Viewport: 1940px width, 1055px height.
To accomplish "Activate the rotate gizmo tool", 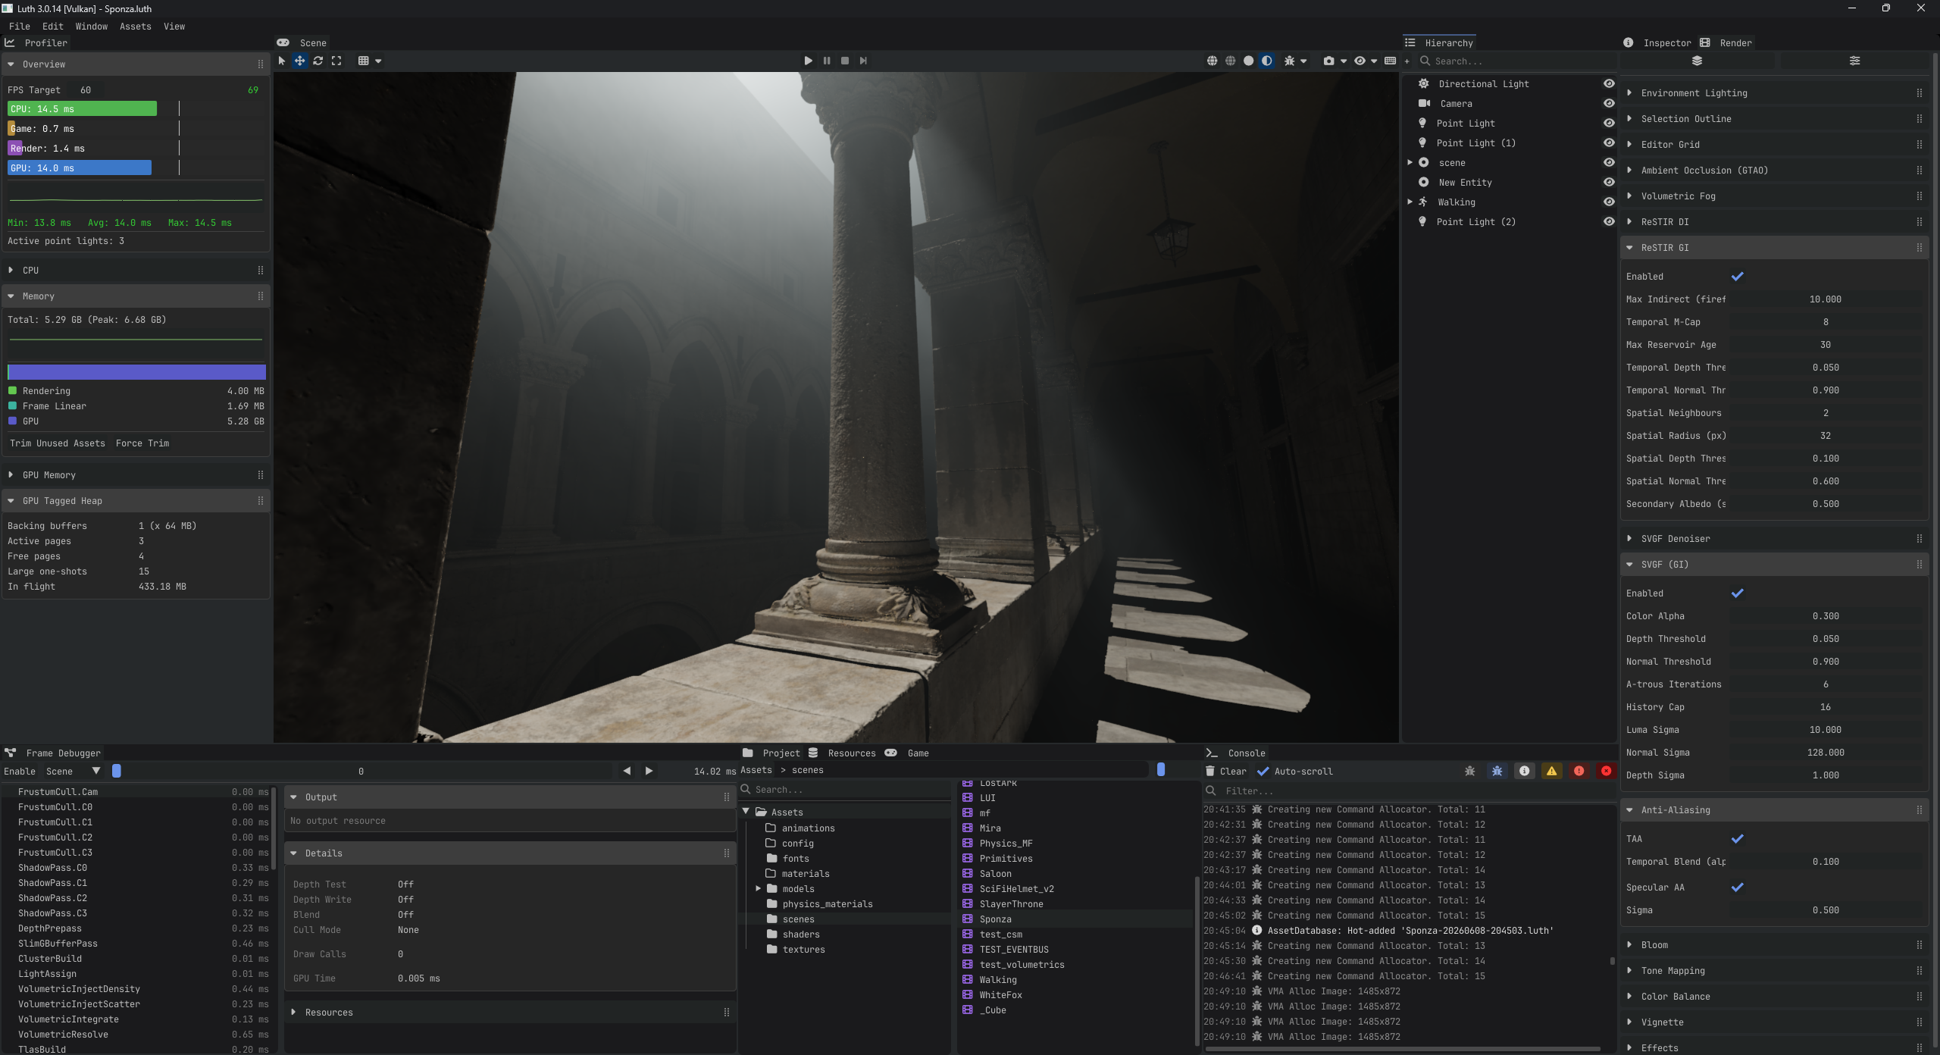I will 318,61.
